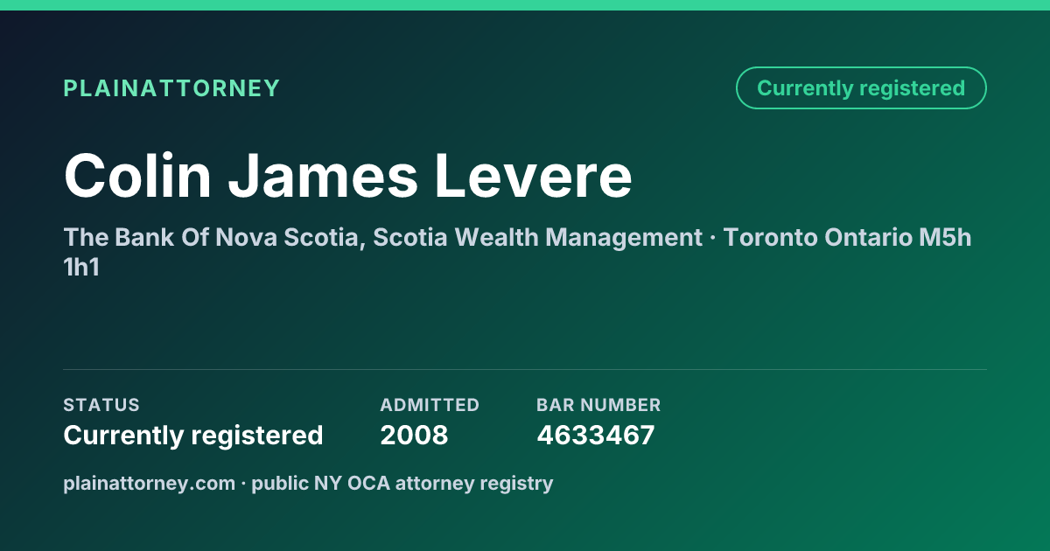Image resolution: width=1050 pixels, height=551 pixels.
Task: Click the green top accent bar
Action: [x=525, y=5]
